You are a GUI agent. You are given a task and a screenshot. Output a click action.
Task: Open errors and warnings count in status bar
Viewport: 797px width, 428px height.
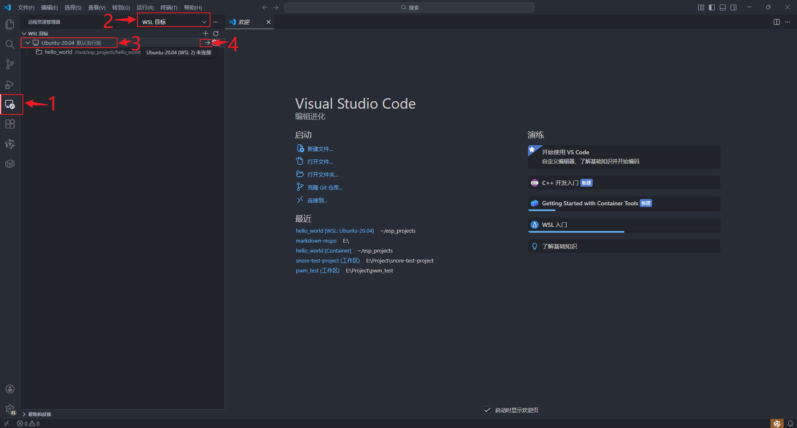click(x=28, y=423)
